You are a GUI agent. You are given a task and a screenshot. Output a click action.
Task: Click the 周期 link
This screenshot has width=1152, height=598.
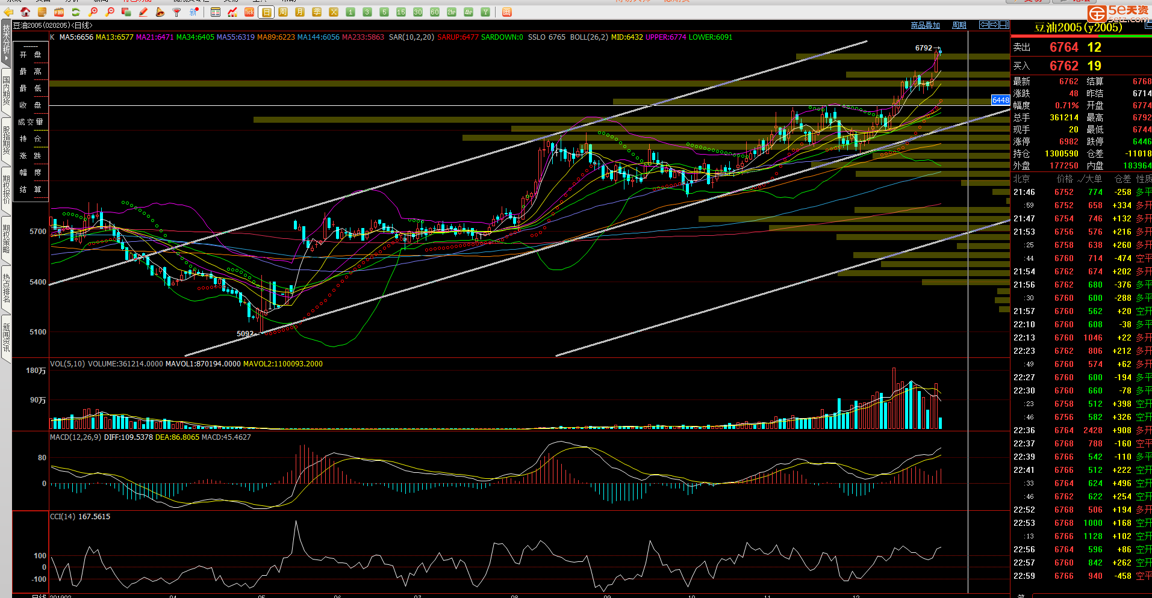(x=959, y=25)
